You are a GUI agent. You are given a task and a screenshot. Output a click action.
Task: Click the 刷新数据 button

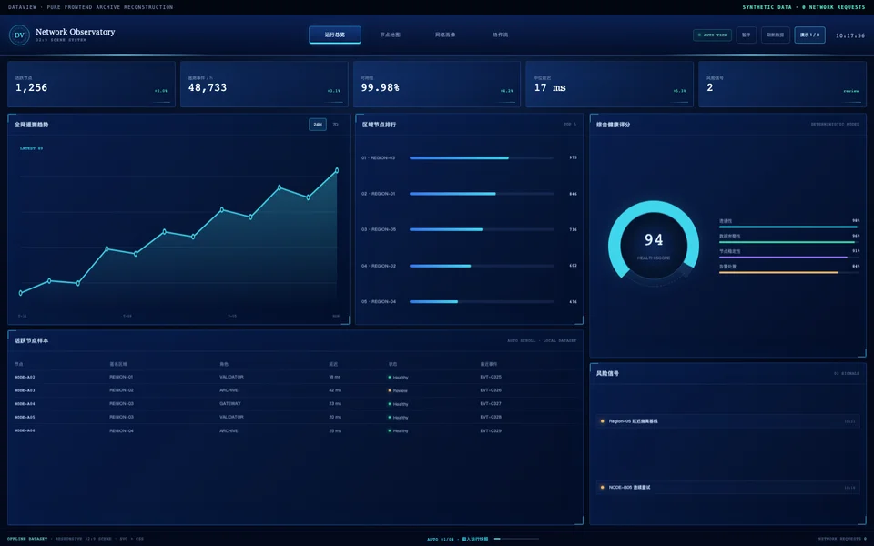pyautogui.click(x=776, y=35)
